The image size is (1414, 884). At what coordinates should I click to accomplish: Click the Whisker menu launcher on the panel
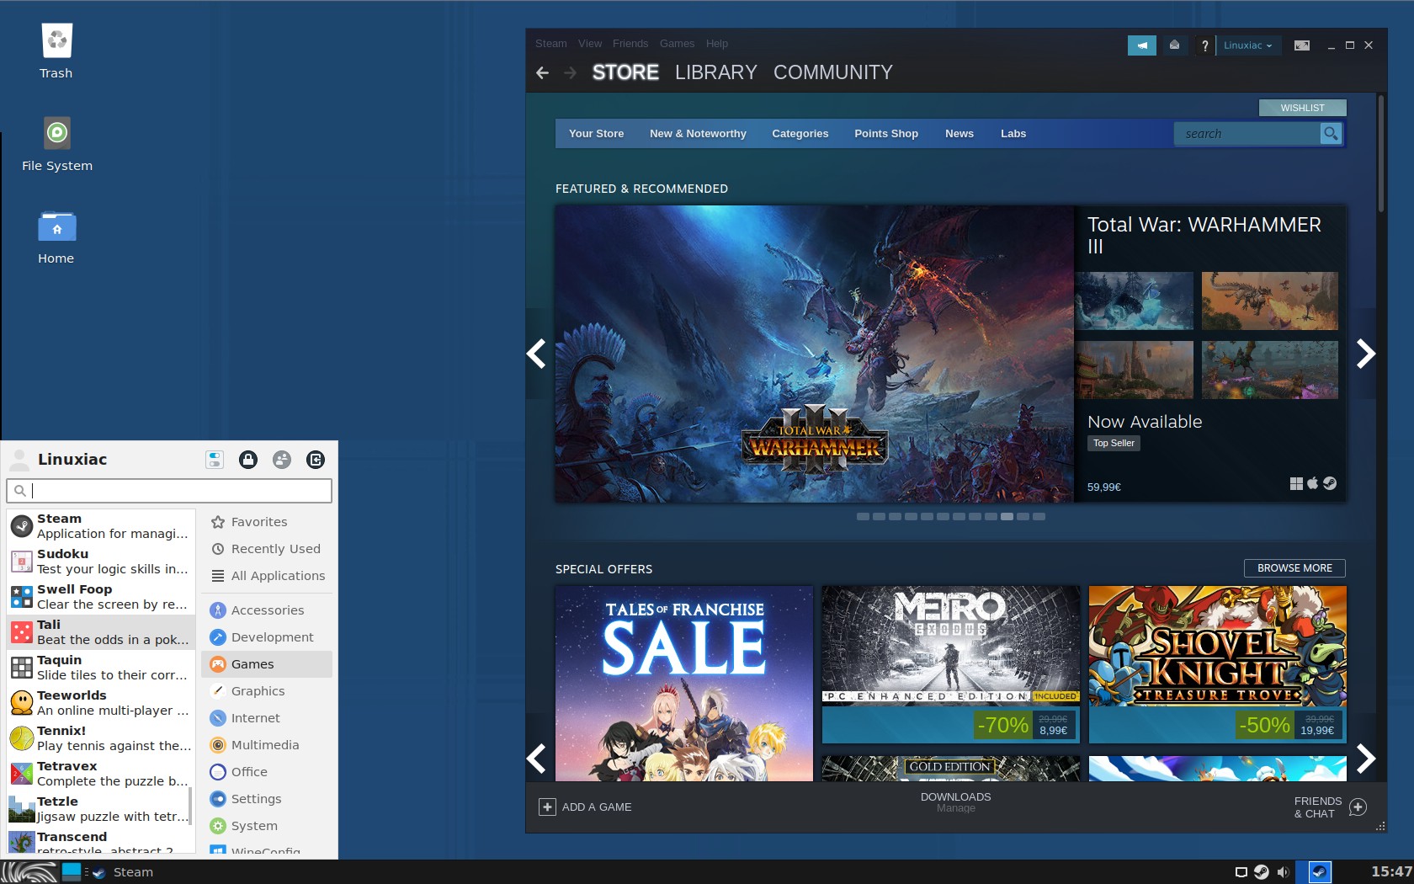click(29, 872)
